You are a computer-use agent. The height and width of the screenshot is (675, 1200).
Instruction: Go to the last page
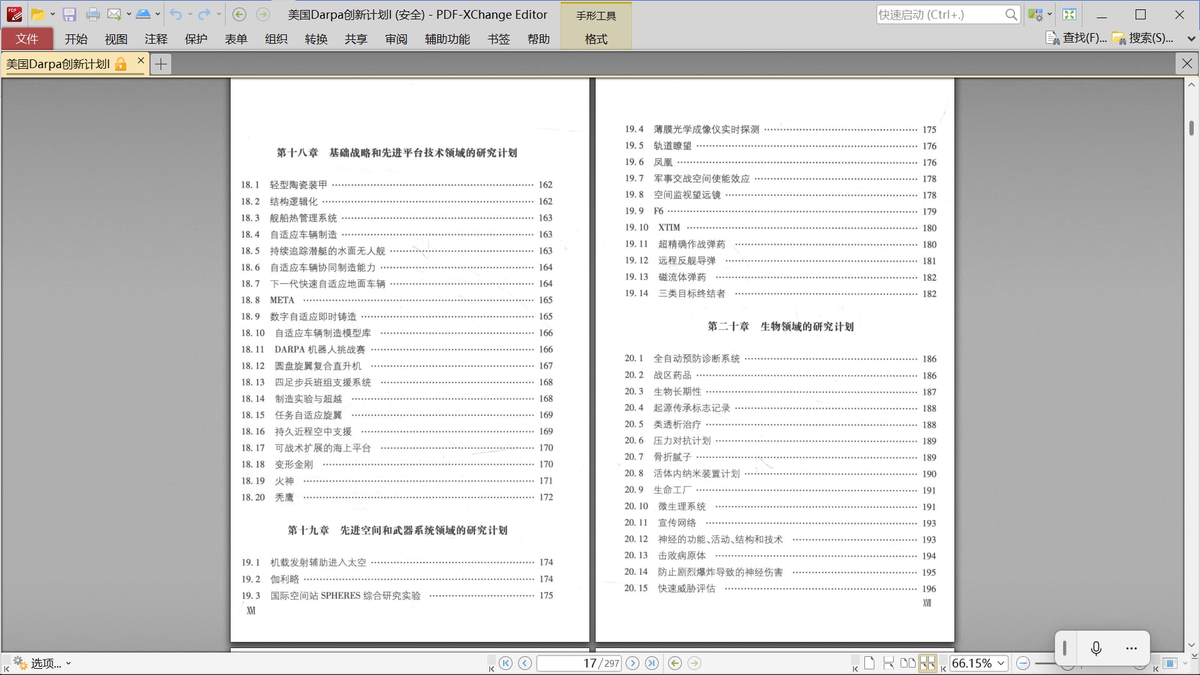651,663
